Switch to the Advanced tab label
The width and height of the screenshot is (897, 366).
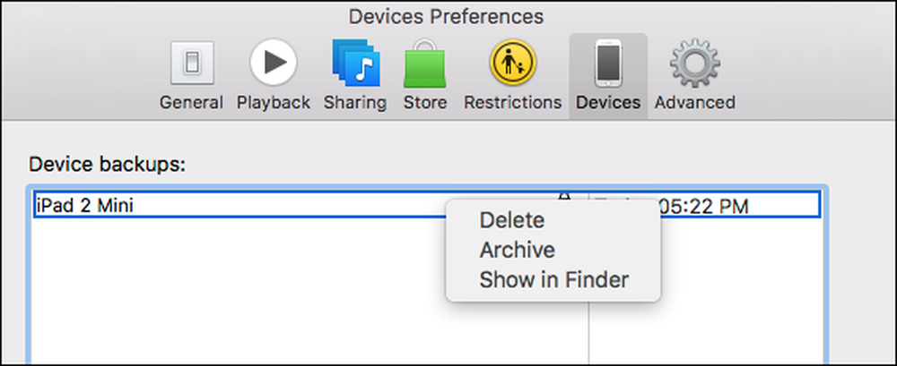tap(695, 103)
